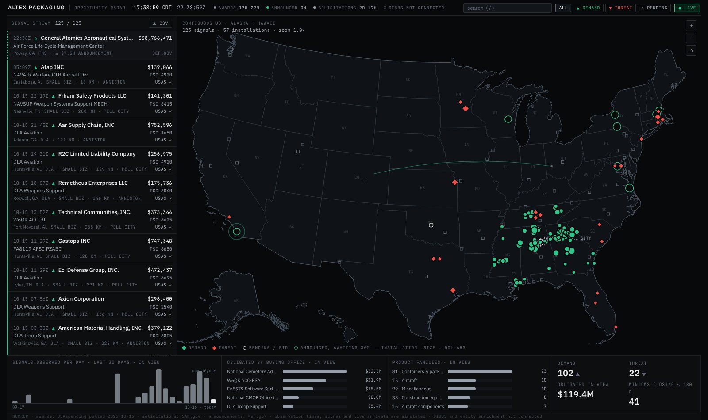708x420 pixels.
Task: Open the DEF.GOV link on General Atomics row
Action: 162,53
